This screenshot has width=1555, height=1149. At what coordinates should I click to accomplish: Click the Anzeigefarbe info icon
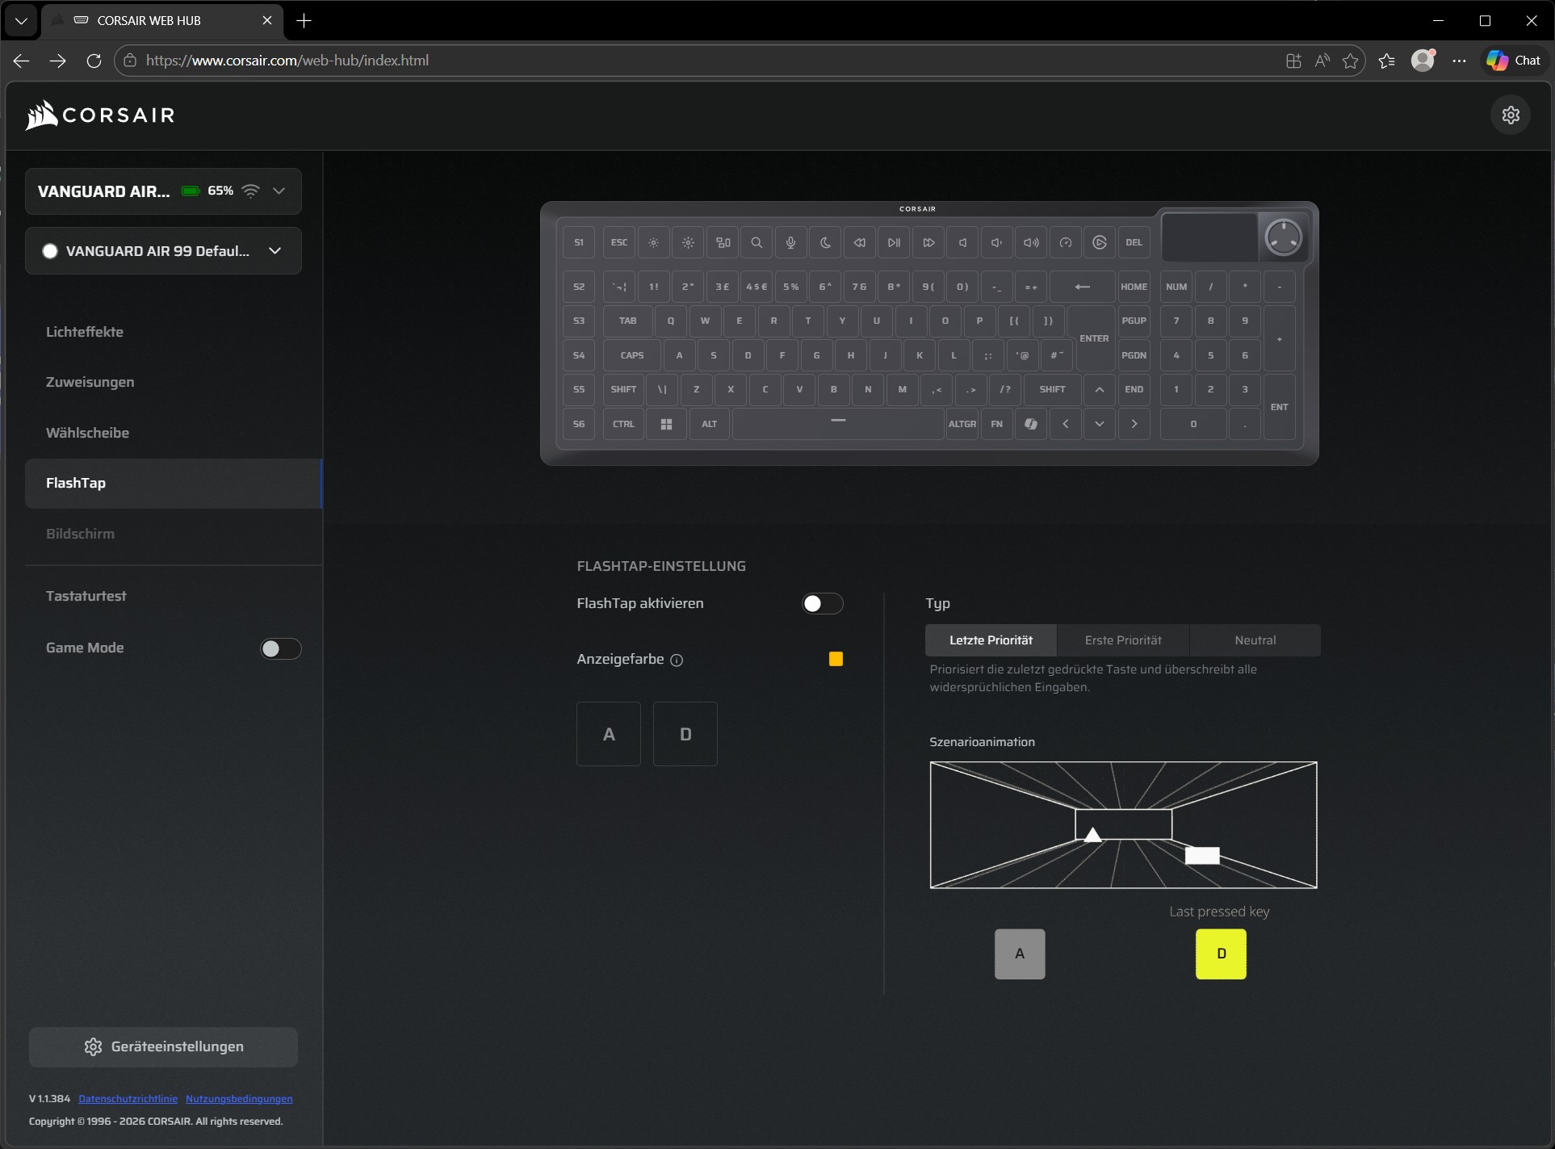677,660
